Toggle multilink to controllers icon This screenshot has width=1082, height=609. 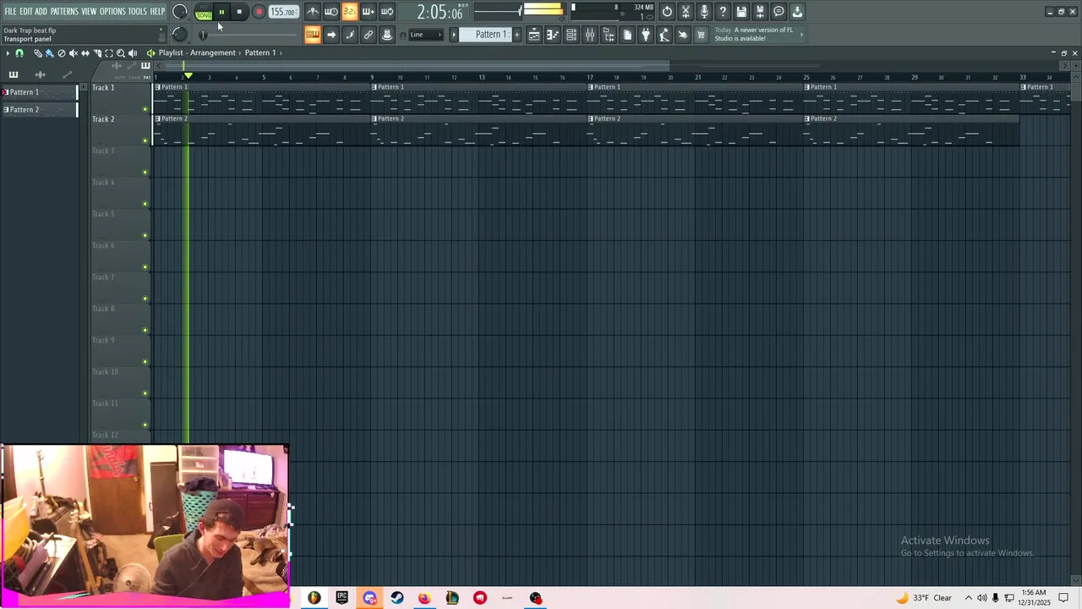coord(387,35)
